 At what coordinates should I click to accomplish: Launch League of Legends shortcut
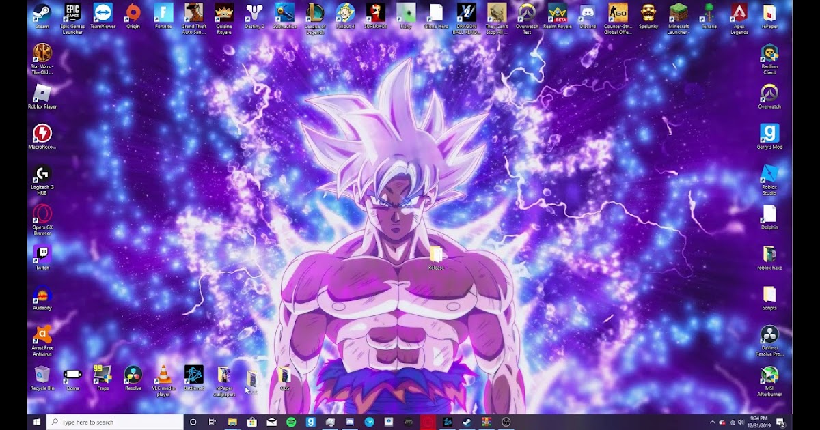[315, 18]
